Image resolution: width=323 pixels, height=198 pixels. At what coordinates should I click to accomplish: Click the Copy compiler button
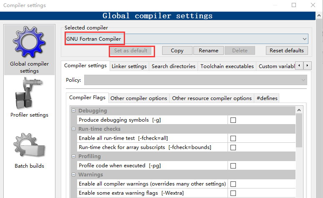coord(177,51)
